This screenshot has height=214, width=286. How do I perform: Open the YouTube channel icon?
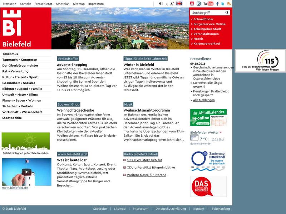click(208, 4)
